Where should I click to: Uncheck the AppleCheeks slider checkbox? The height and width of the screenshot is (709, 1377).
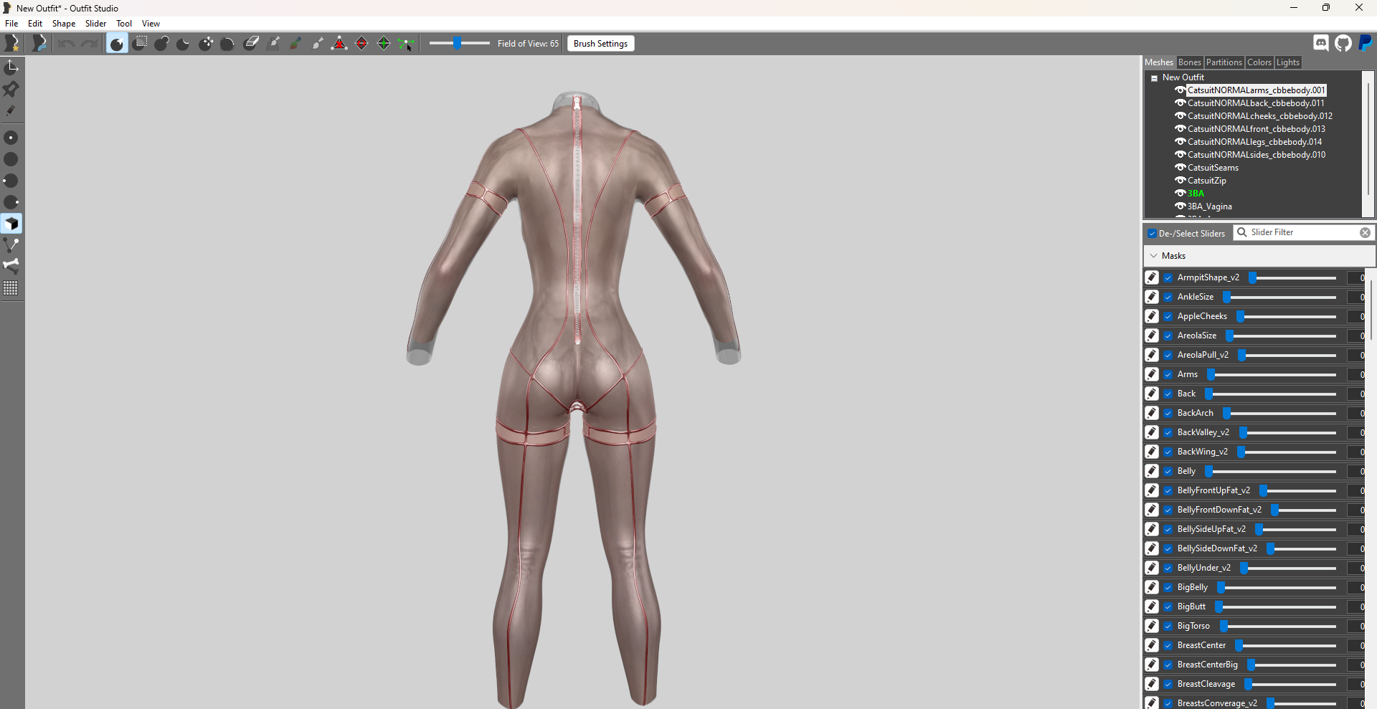pyautogui.click(x=1168, y=317)
